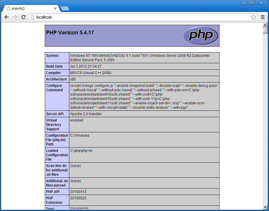This screenshot has height=211, width=269.
Task: Click the enabled value
Action: (x=77, y=120)
